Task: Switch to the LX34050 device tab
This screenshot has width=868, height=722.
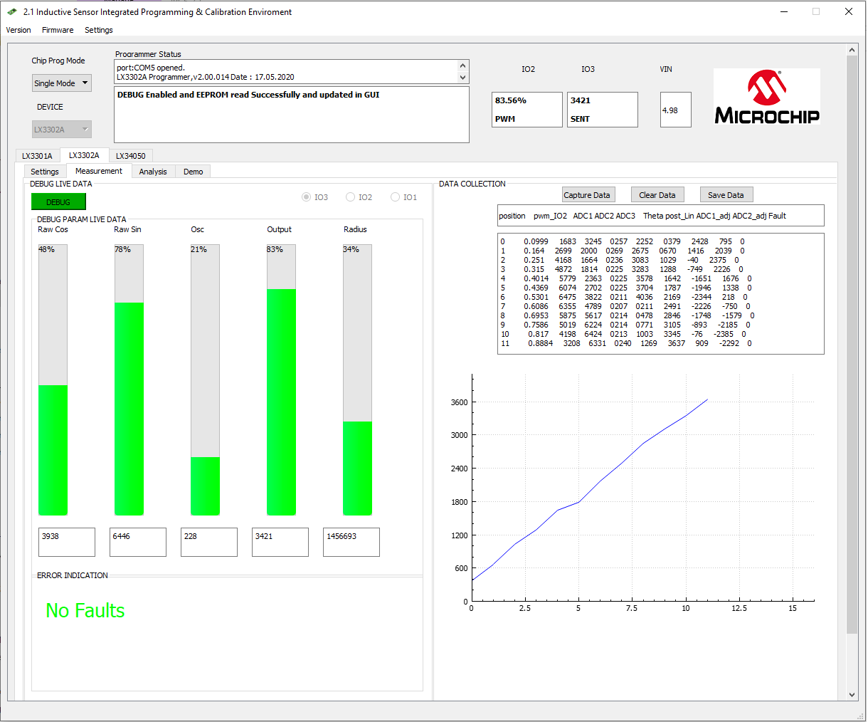Action: (x=130, y=156)
